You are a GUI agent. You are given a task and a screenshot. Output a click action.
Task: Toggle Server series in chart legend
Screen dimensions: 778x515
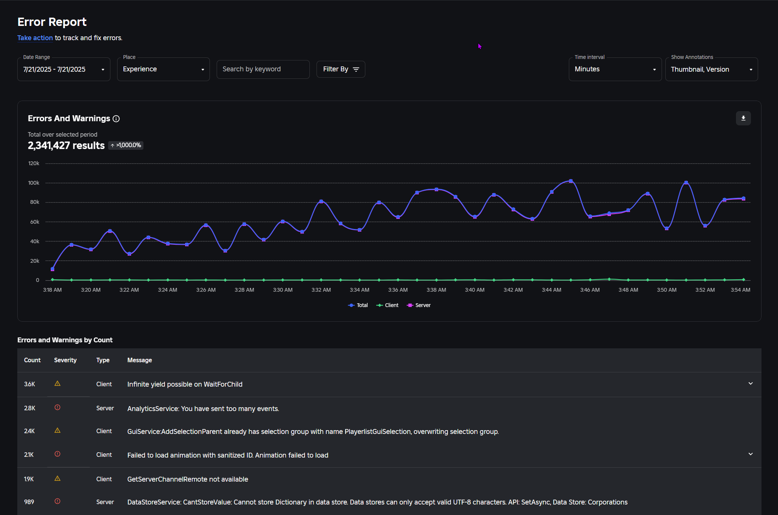click(x=419, y=305)
